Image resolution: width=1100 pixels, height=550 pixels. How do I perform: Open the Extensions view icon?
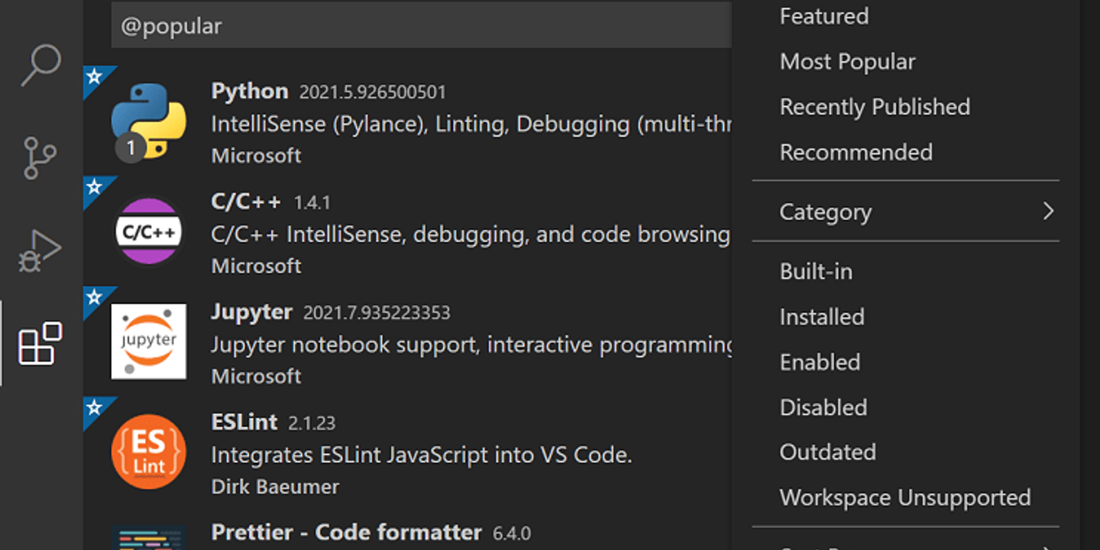[x=40, y=344]
